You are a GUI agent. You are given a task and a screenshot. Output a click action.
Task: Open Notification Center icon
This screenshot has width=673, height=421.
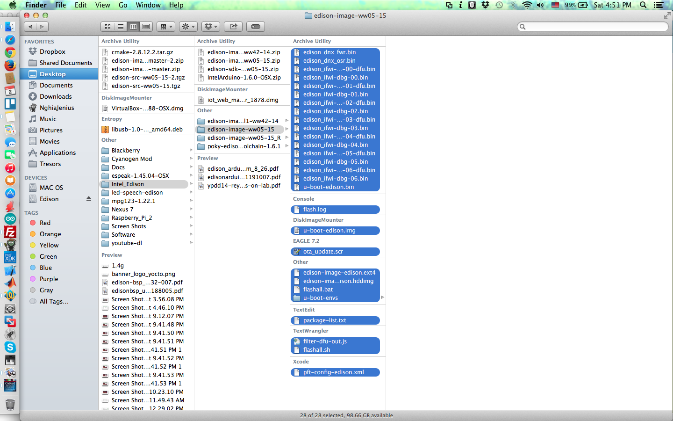[659, 5]
